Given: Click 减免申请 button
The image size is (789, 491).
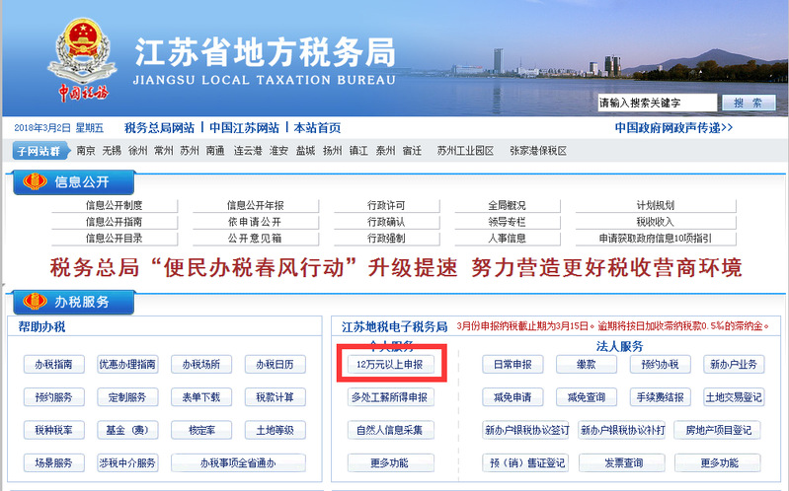Looking at the screenshot, I should 513,397.
